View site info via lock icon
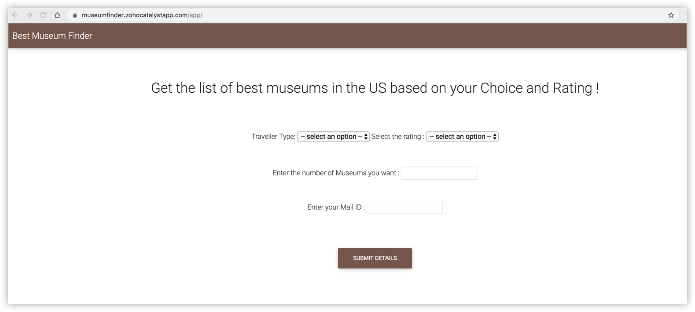 [75, 15]
